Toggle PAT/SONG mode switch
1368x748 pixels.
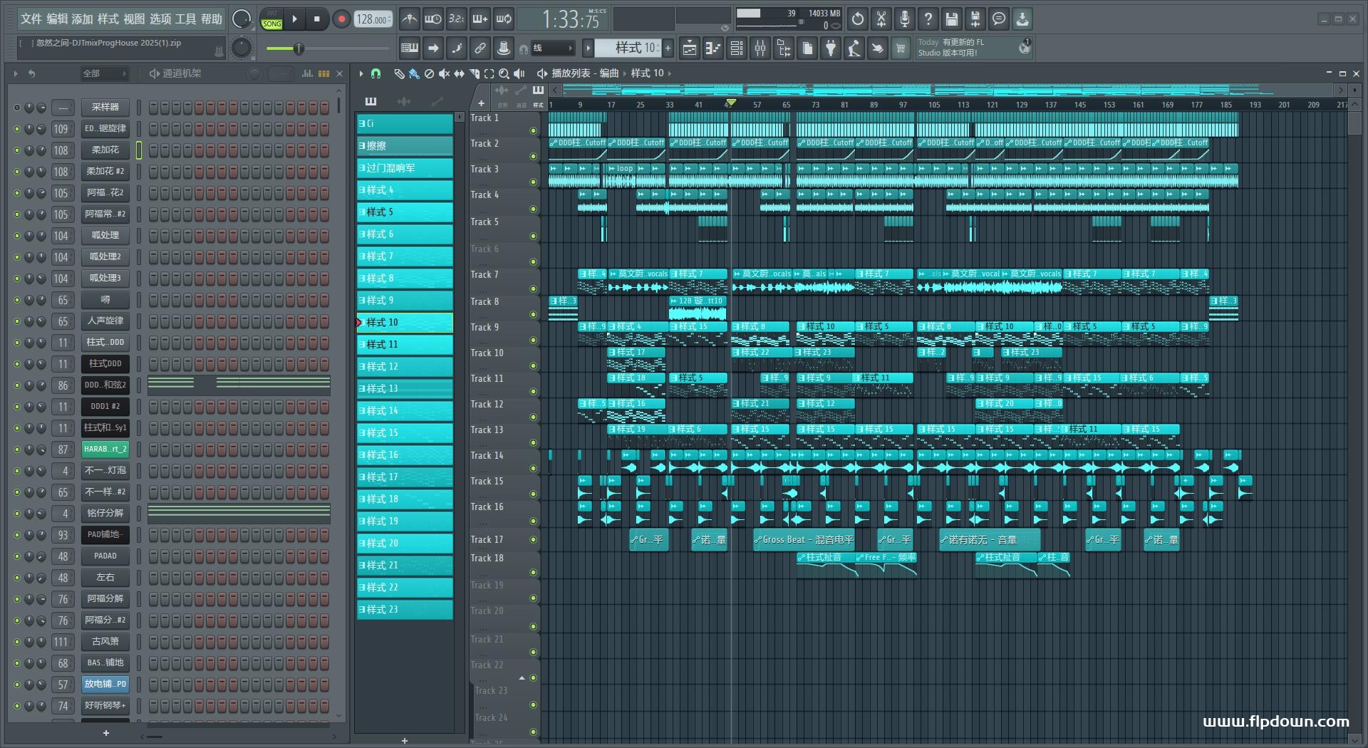[272, 19]
